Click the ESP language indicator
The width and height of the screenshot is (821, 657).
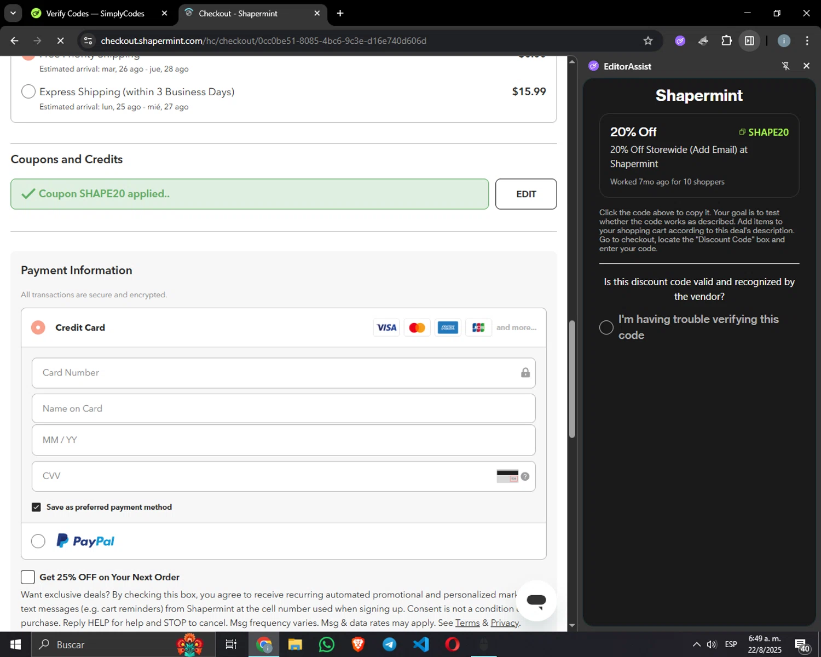pyautogui.click(x=731, y=644)
